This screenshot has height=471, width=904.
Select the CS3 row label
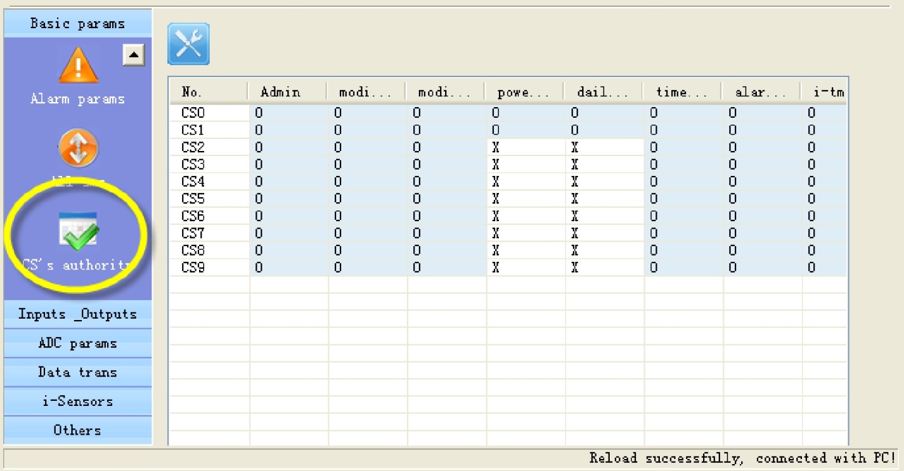(x=193, y=165)
